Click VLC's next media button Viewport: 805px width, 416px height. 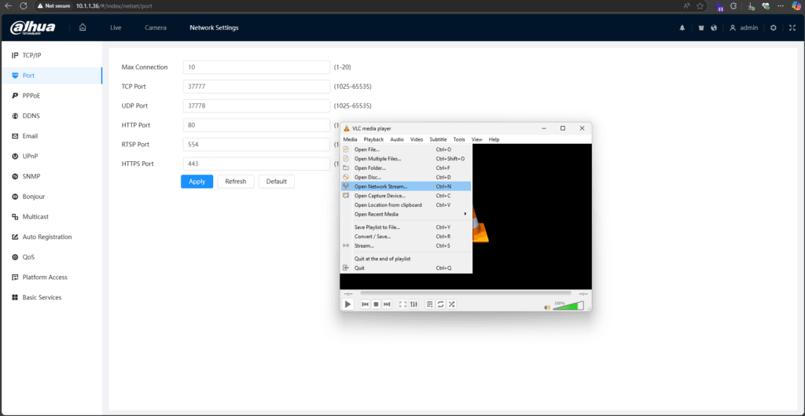(387, 304)
